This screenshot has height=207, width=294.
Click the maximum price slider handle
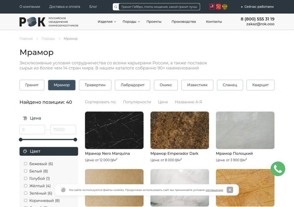[x=75, y=139]
